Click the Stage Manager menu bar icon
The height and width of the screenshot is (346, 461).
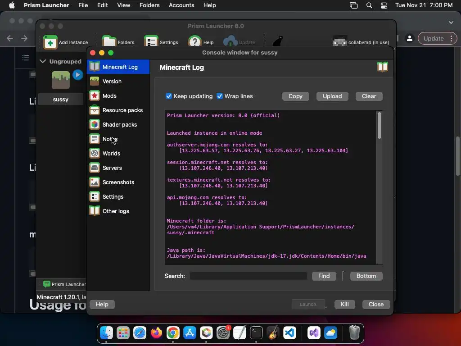[x=354, y=5]
